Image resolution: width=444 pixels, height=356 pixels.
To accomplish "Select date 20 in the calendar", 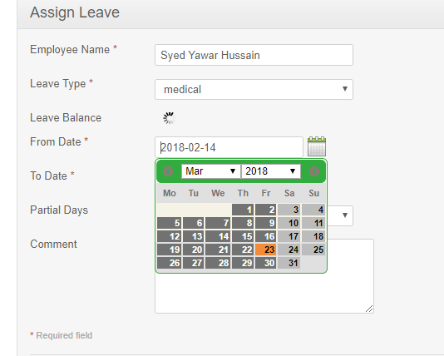I will pos(193,250).
